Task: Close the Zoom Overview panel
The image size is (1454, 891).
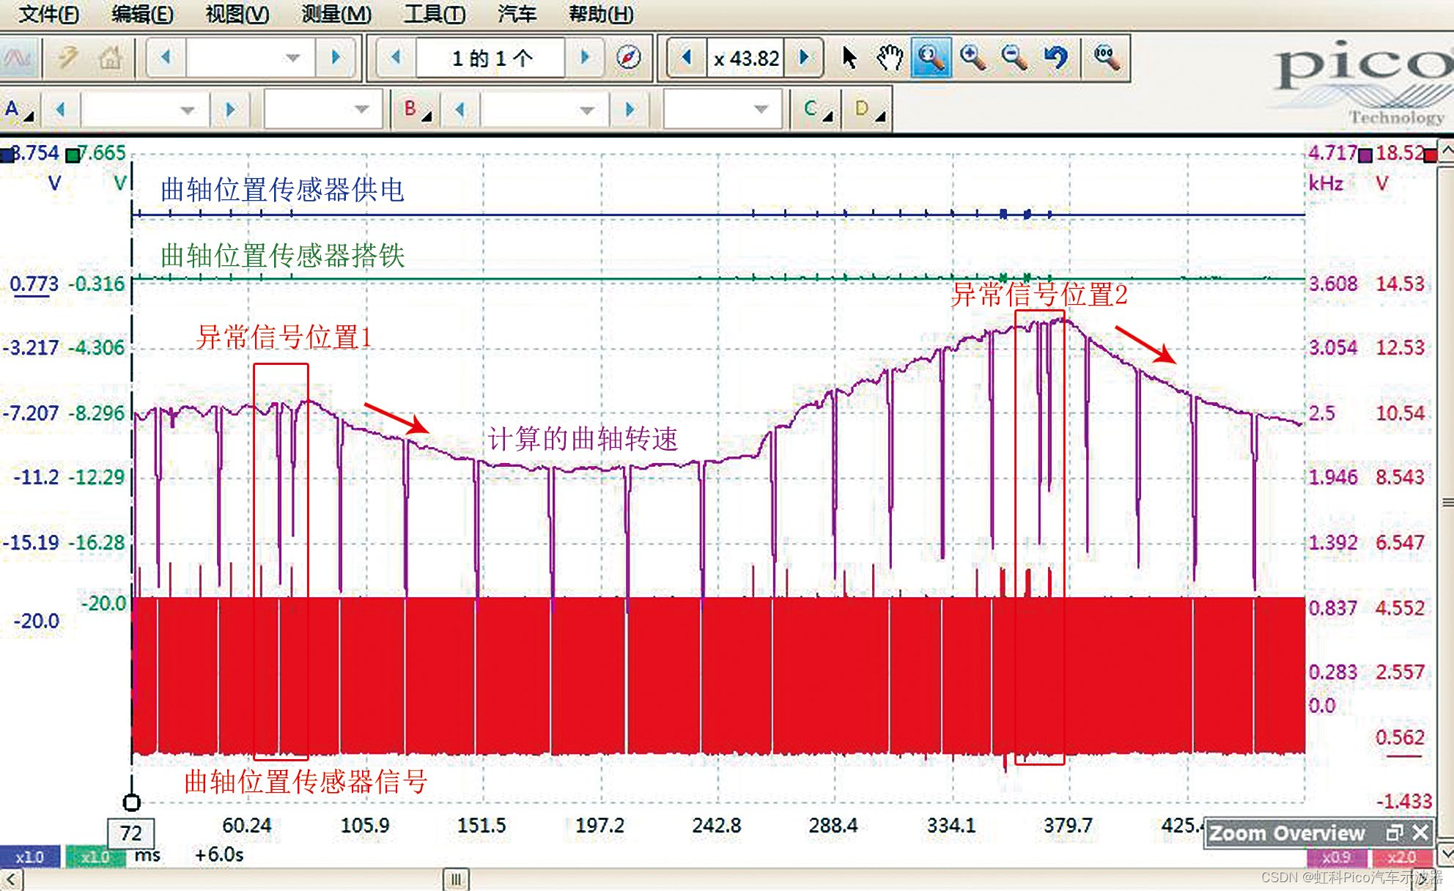Action: pos(1420,833)
